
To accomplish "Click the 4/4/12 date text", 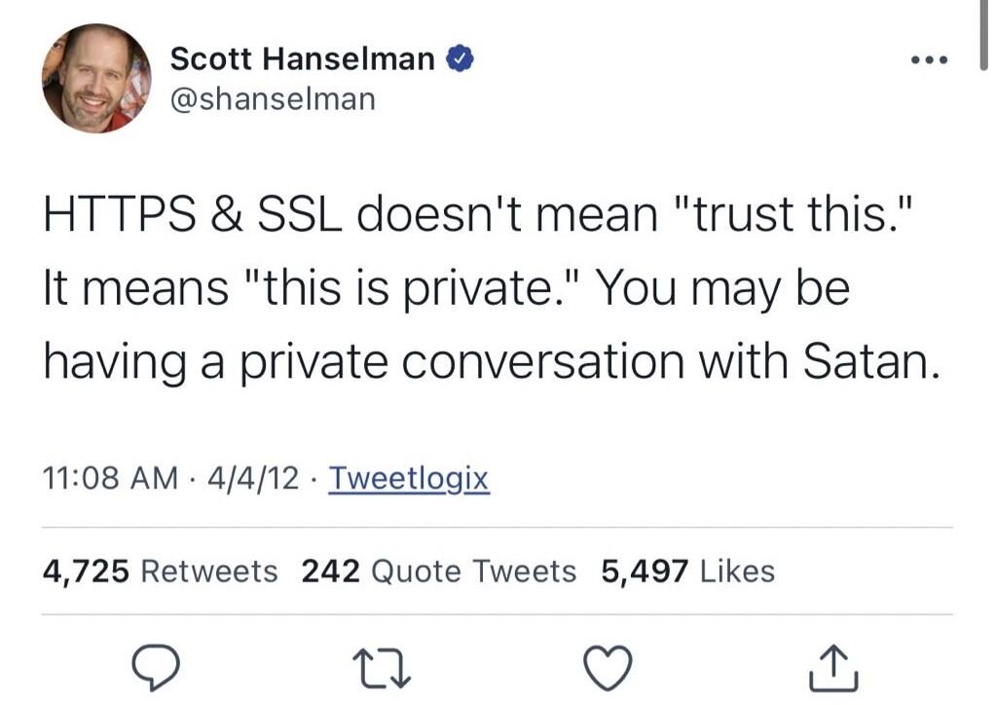I will 253,478.
